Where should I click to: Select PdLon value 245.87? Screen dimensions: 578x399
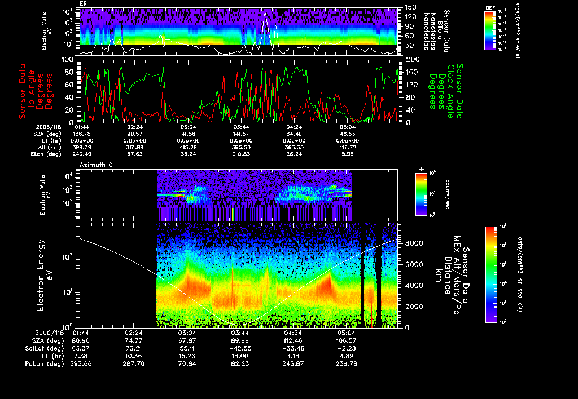293,364
